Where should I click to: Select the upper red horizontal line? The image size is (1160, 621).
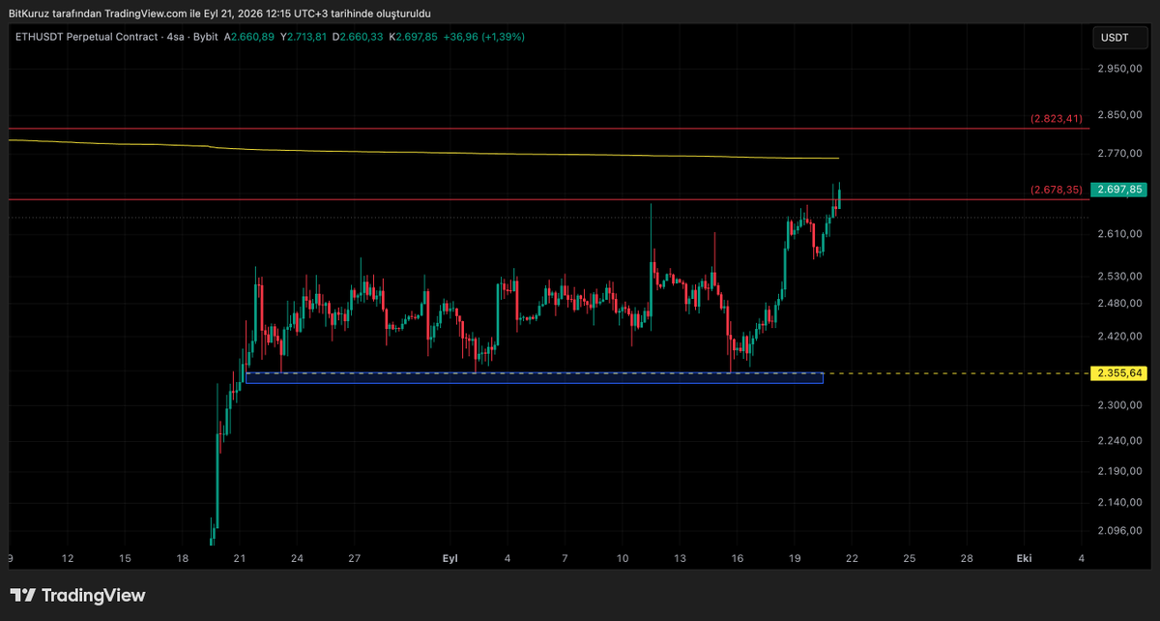[548, 128]
